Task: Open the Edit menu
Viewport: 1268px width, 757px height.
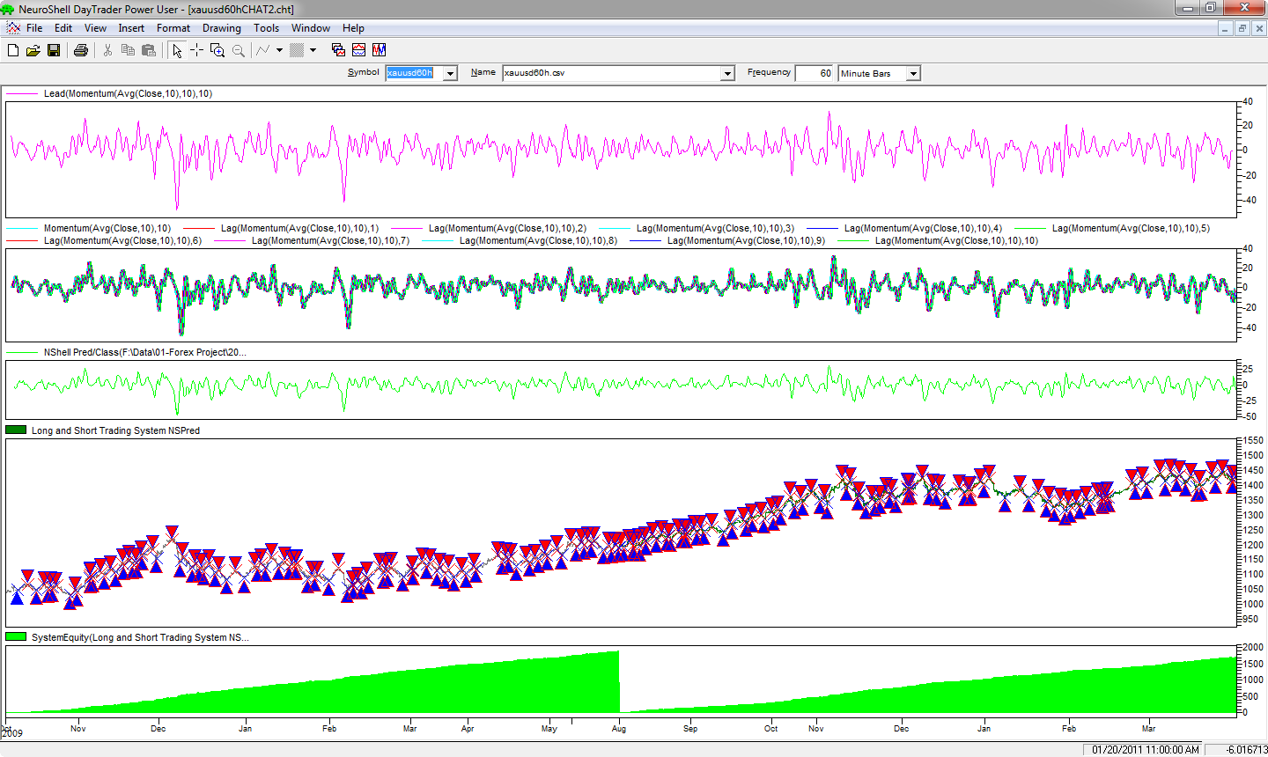Action: (63, 28)
